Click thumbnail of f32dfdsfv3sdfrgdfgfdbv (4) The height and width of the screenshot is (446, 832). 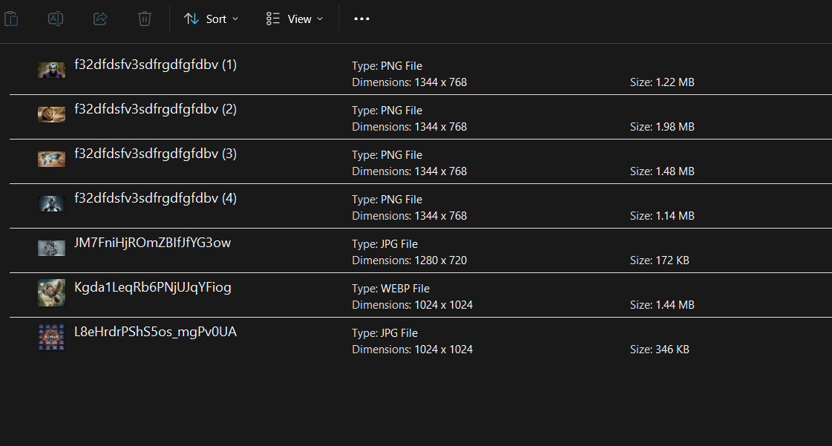pos(51,203)
